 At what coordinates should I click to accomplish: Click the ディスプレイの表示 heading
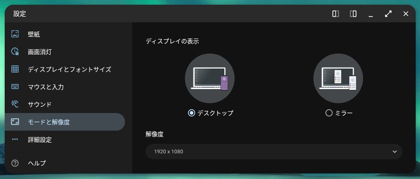172,41
